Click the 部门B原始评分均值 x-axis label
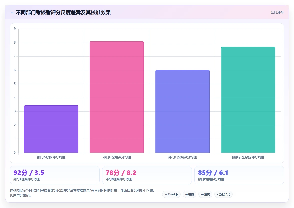Viewport: 294px width, 208px height. (x=117, y=157)
